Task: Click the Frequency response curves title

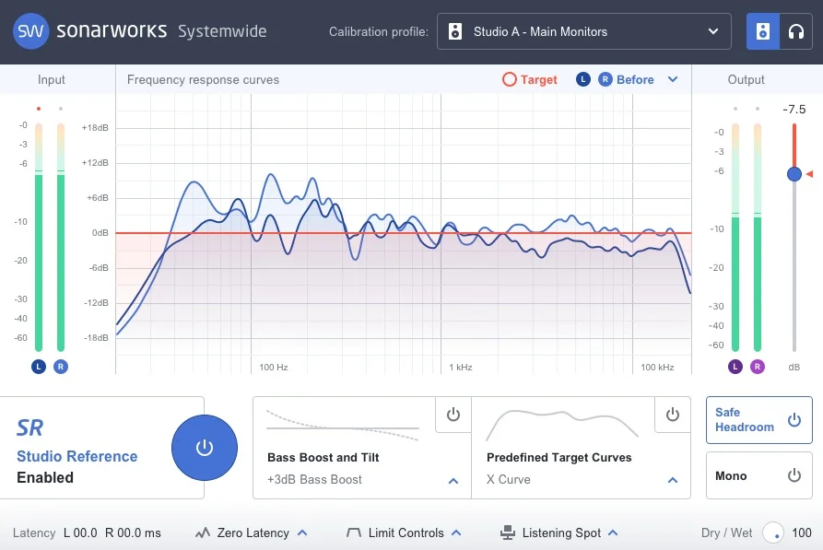Action: (203, 80)
